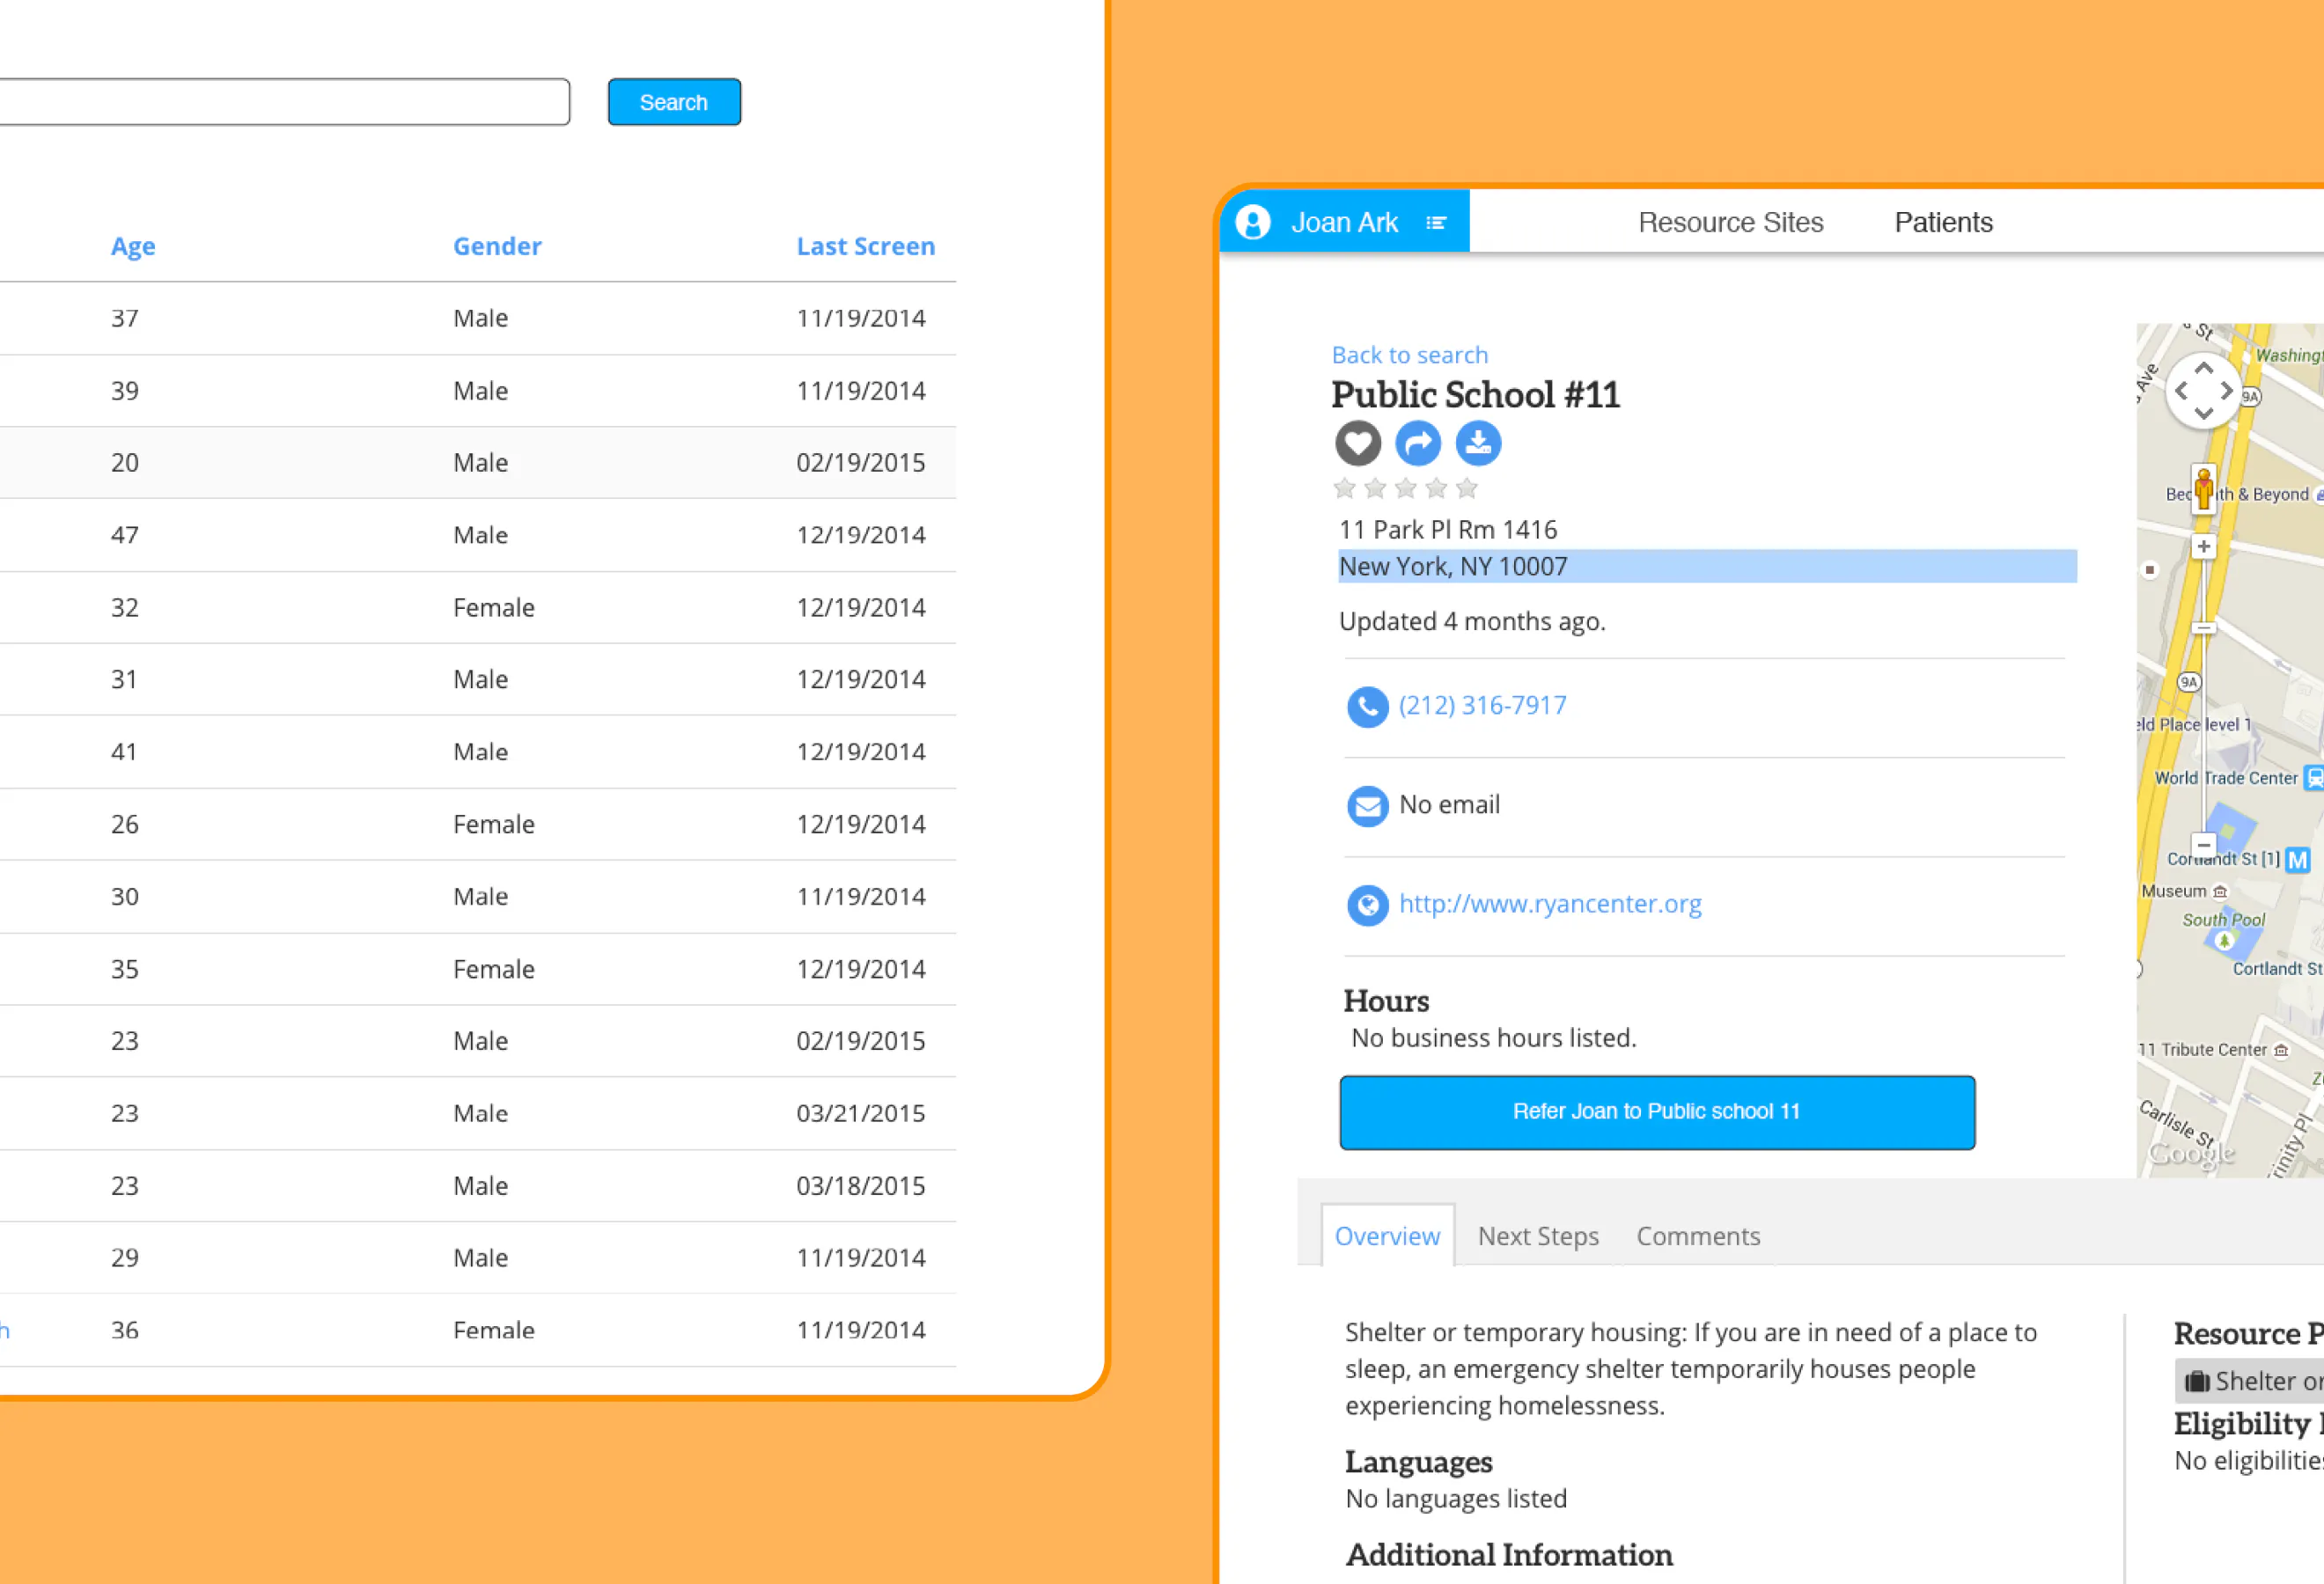Zoom in with the map plus button

(x=2203, y=546)
